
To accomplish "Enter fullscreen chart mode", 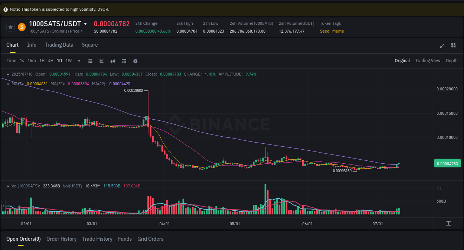I will [442, 46].
